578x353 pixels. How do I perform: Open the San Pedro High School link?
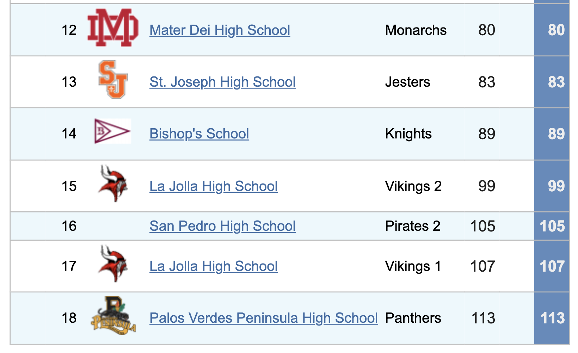pos(222,226)
